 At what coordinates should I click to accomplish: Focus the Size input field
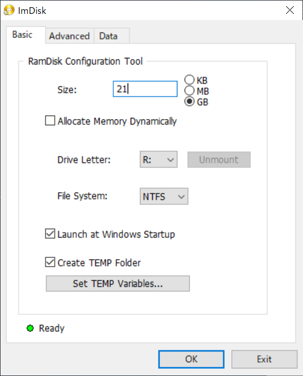145,89
